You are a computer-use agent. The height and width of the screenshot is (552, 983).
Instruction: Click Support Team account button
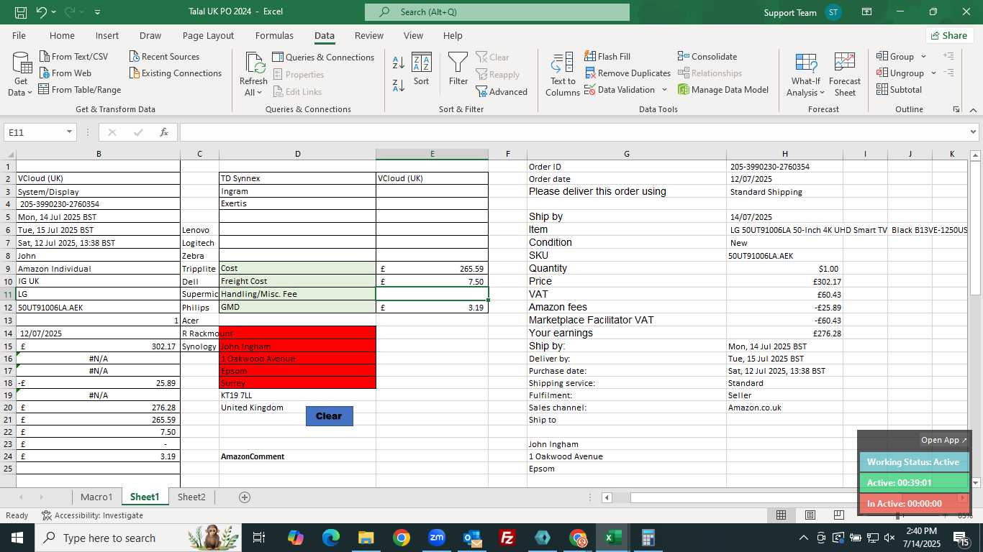(x=802, y=12)
